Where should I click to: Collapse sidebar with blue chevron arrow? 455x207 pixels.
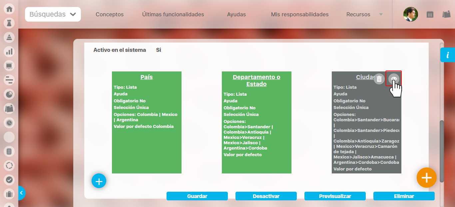pos(21,193)
